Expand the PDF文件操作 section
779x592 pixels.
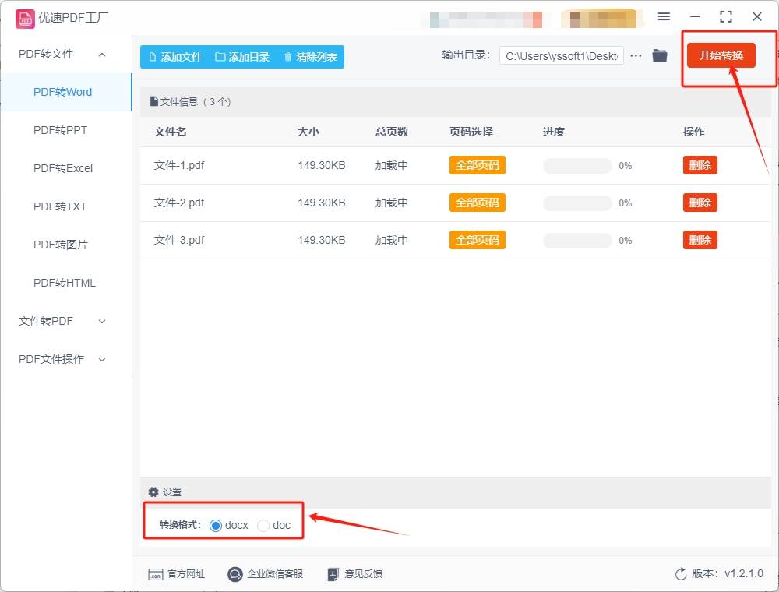(102, 360)
